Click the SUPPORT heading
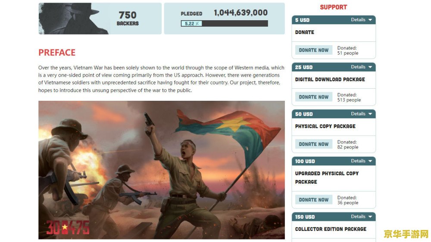 tap(334, 7)
